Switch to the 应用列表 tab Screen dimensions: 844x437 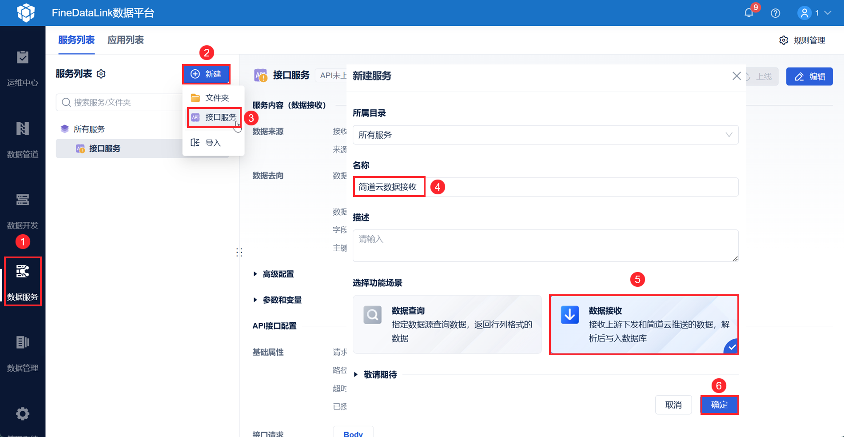click(x=126, y=40)
